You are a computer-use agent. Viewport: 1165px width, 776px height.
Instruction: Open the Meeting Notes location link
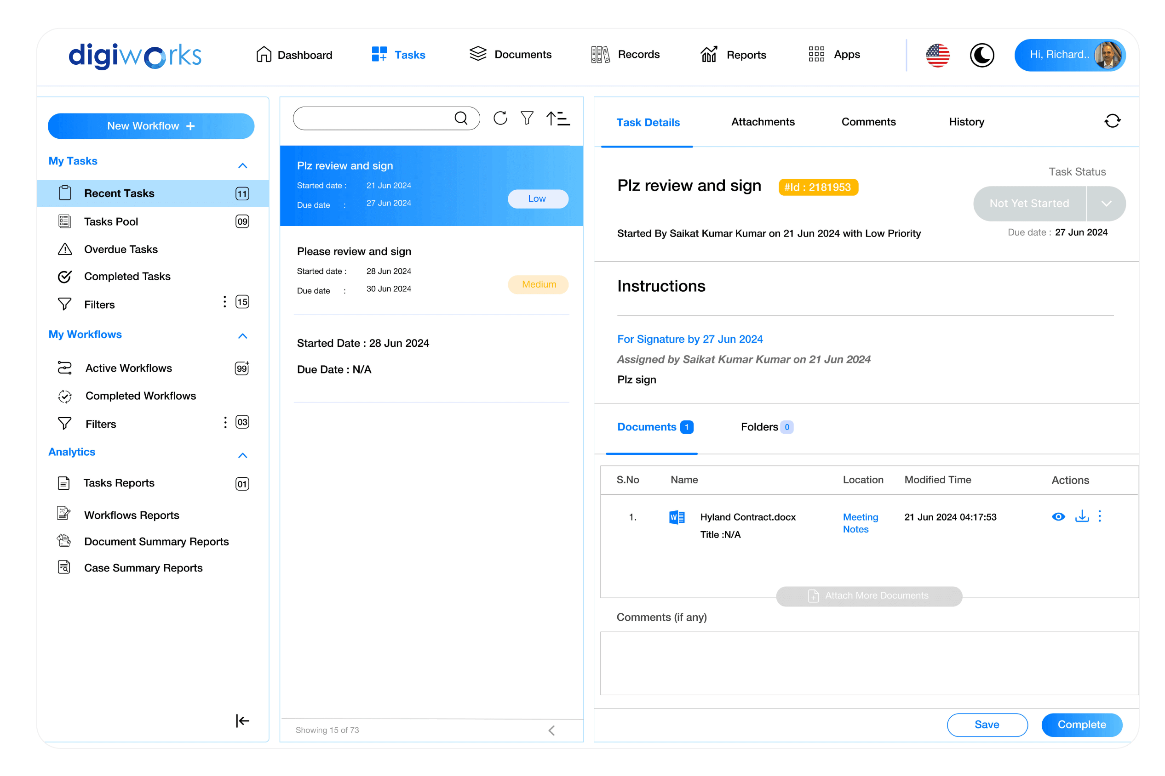pyautogui.click(x=861, y=522)
